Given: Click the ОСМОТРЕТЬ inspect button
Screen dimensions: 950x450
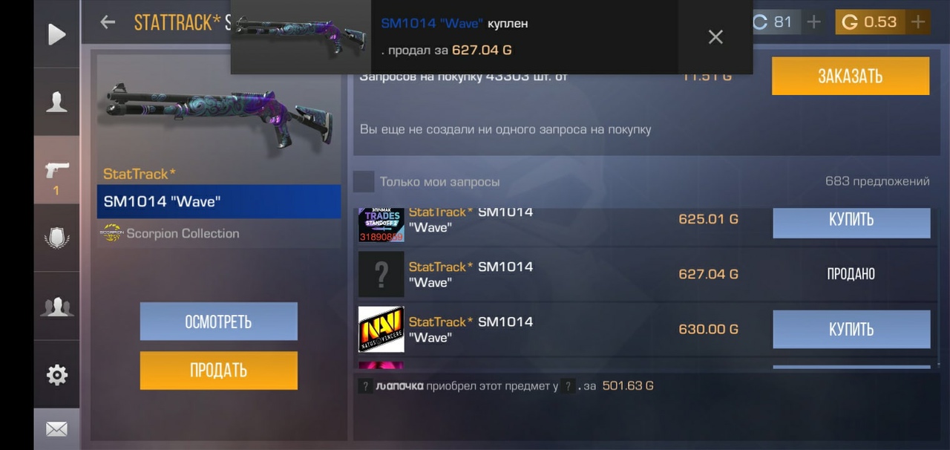Looking at the screenshot, I should coord(219,322).
